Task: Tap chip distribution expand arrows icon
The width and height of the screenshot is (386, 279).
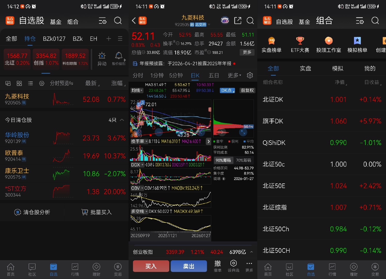Action: [x=243, y=132]
